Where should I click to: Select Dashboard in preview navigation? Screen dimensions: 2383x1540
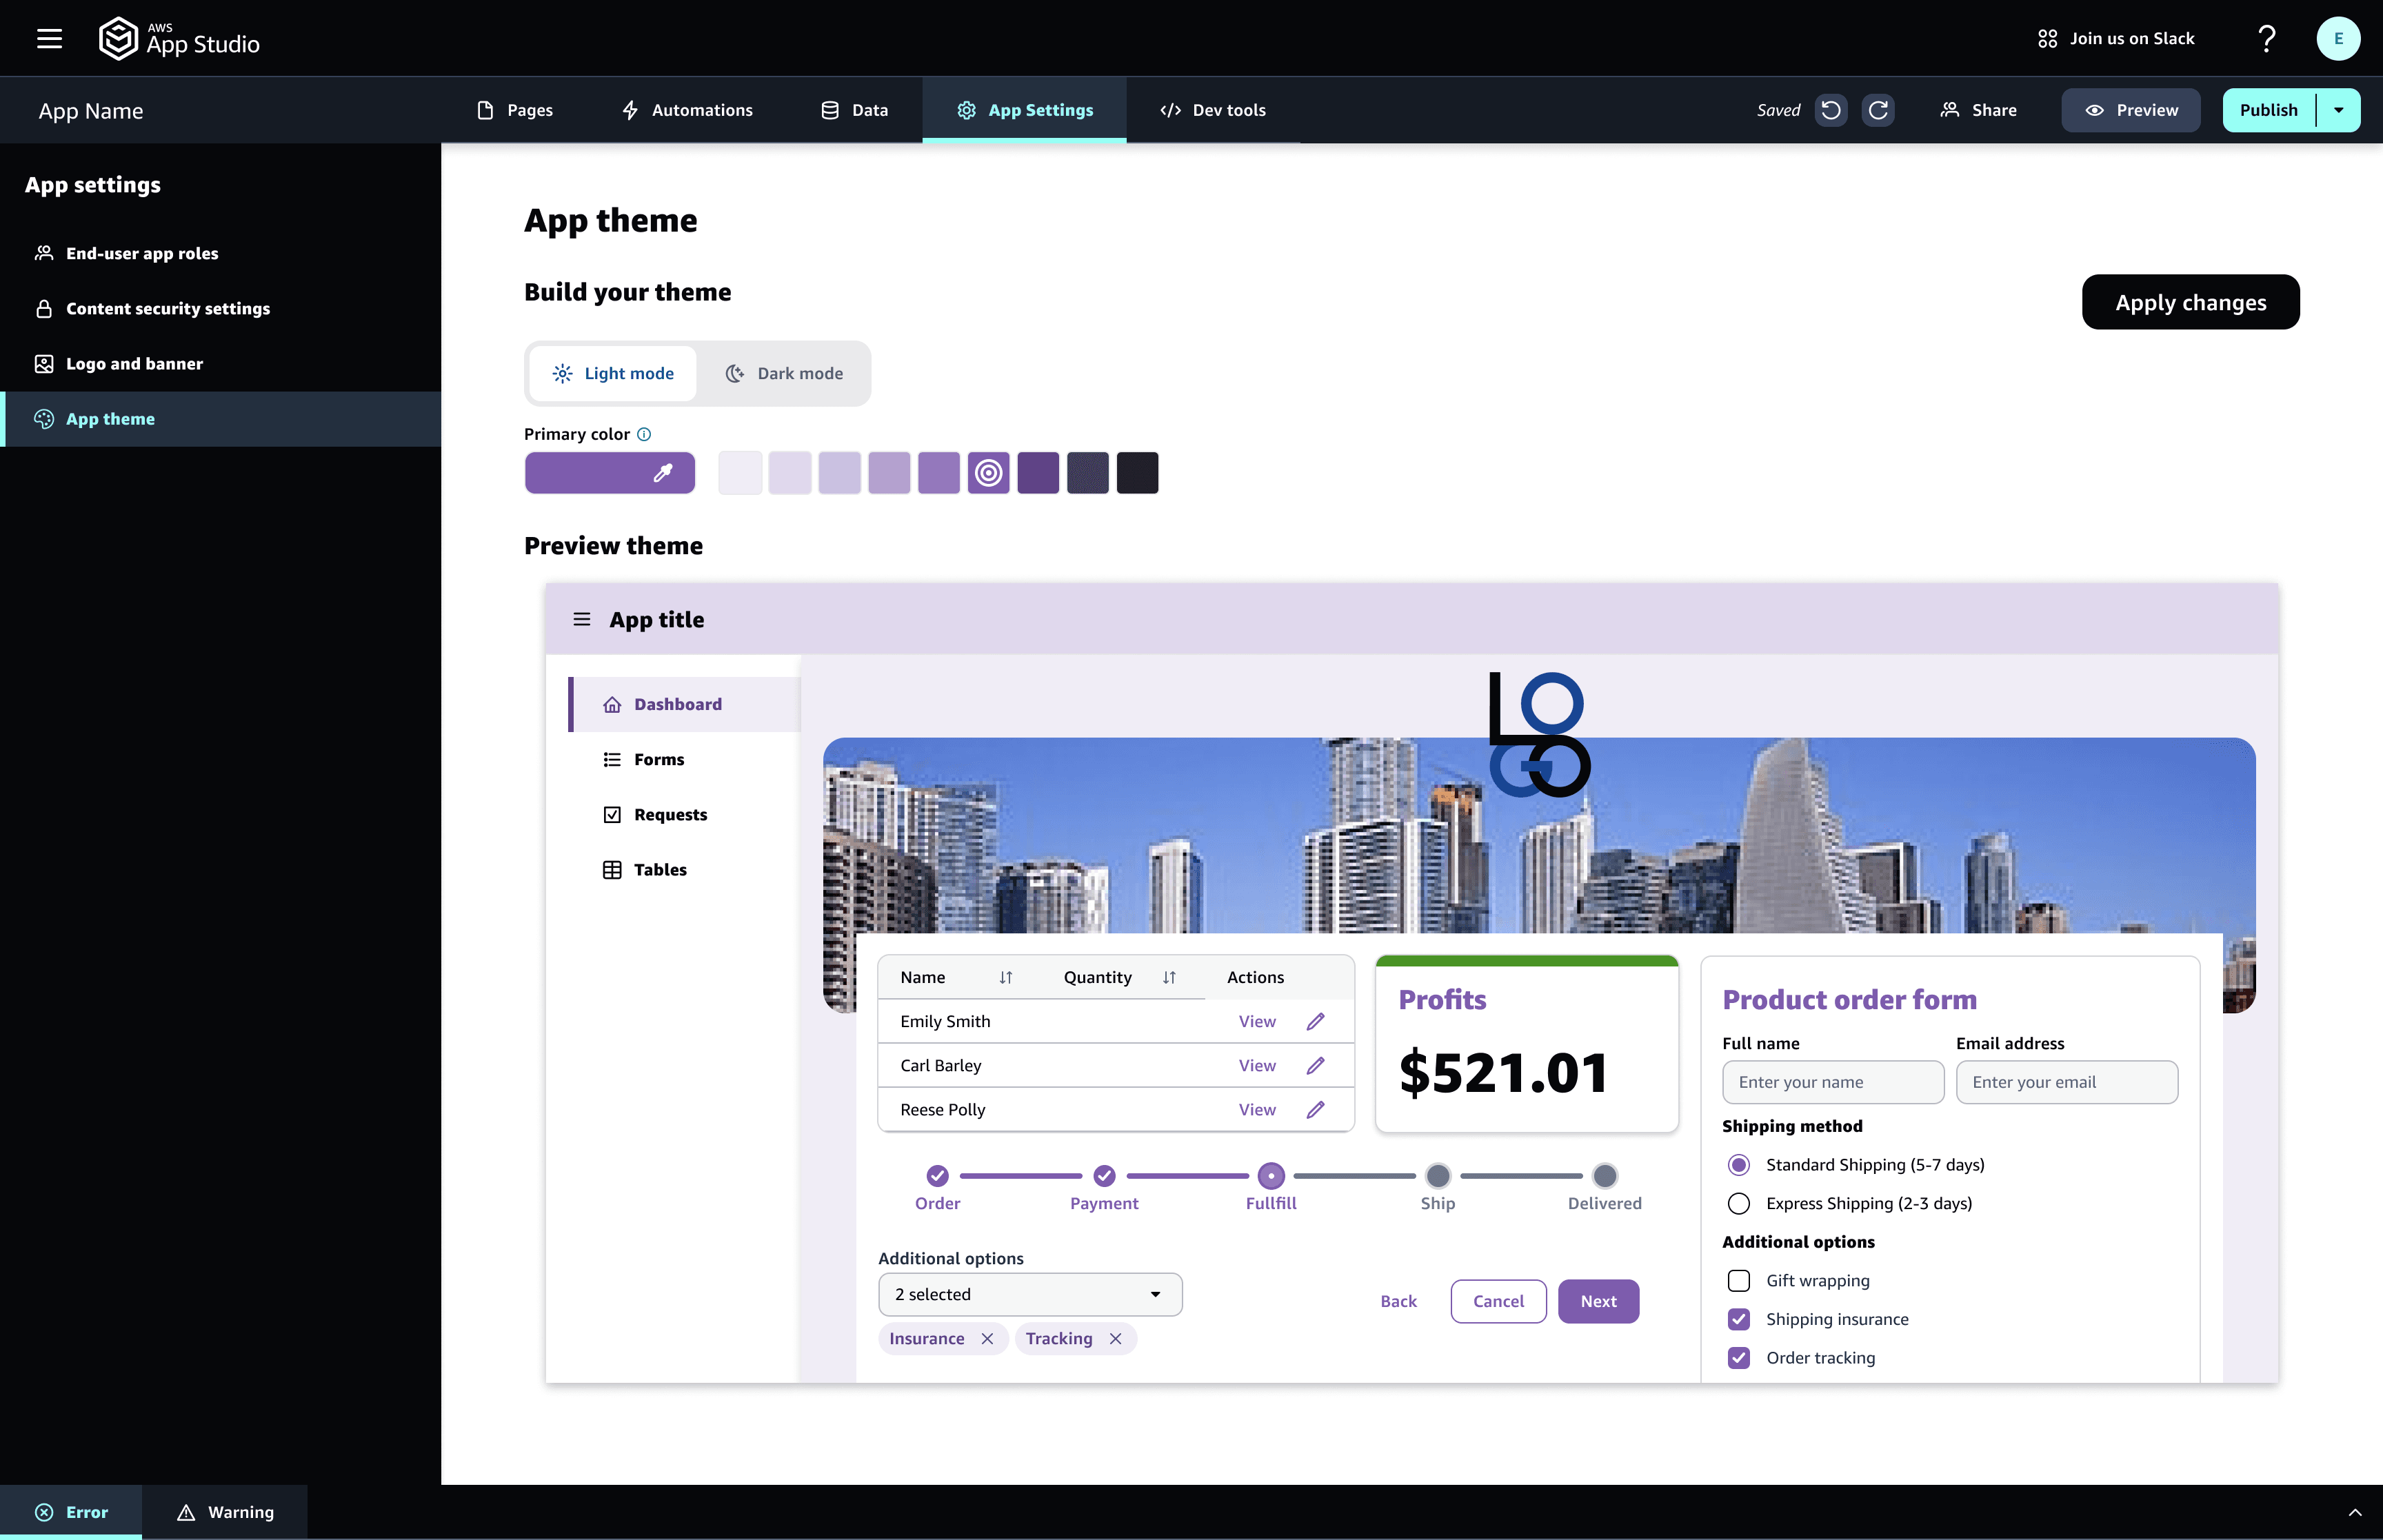click(x=685, y=704)
